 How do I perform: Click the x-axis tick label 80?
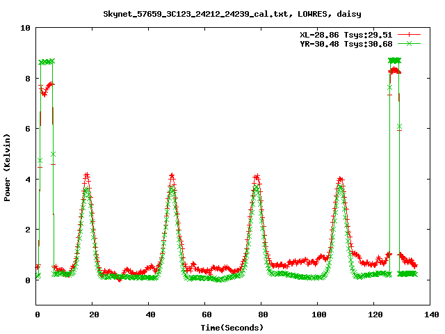[x=263, y=315]
